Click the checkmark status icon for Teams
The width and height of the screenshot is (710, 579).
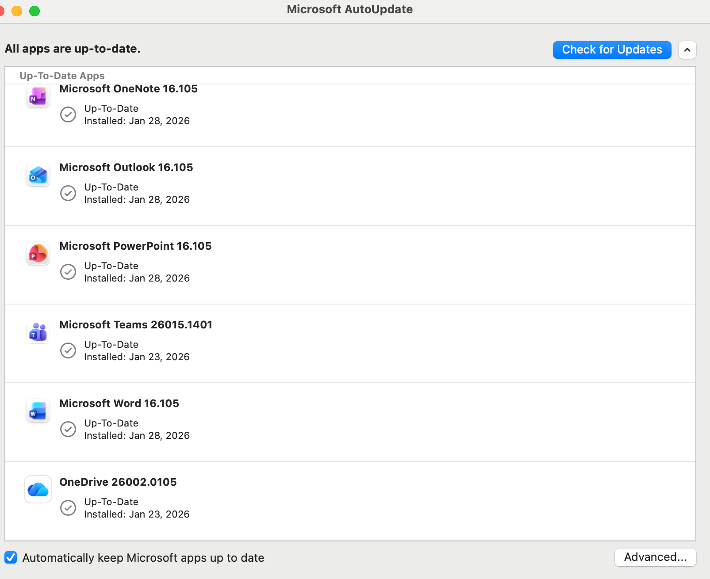click(x=68, y=350)
